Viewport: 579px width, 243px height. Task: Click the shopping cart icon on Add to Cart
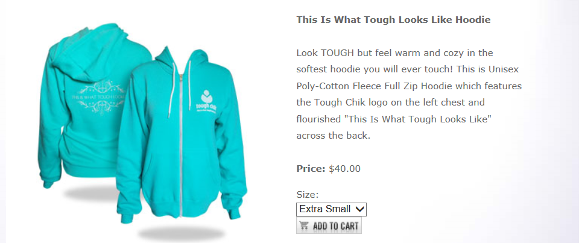coord(304,226)
